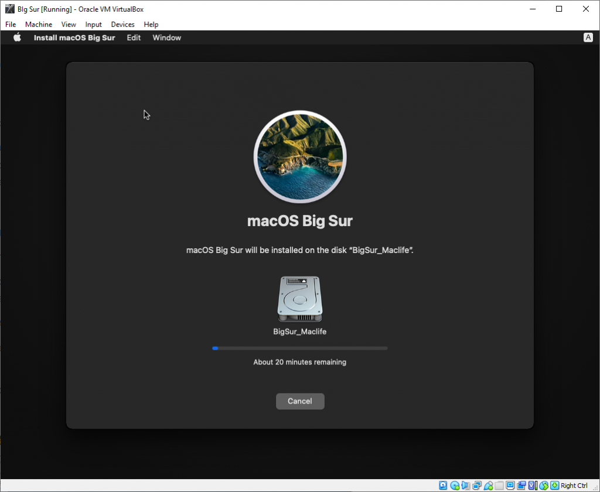Open the Window menu
The height and width of the screenshot is (492, 600).
166,37
